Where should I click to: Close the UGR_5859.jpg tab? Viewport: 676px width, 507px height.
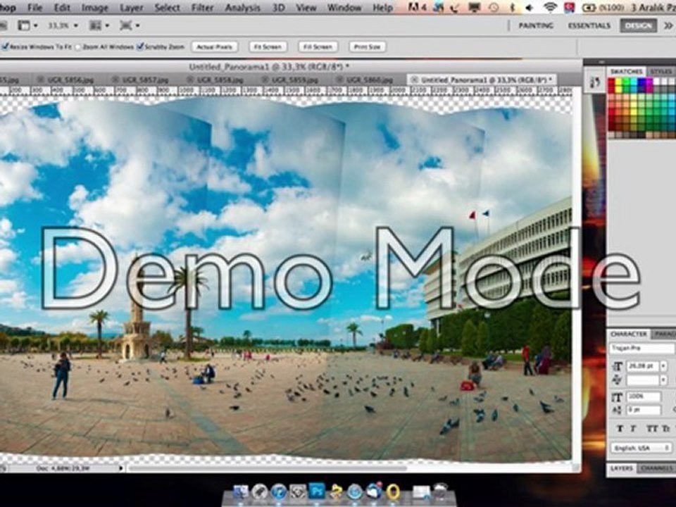pyautogui.click(x=265, y=80)
